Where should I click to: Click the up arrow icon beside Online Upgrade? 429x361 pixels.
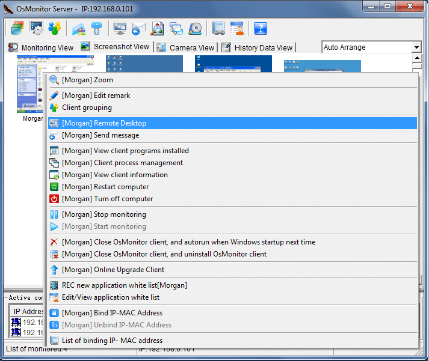click(x=54, y=269)
